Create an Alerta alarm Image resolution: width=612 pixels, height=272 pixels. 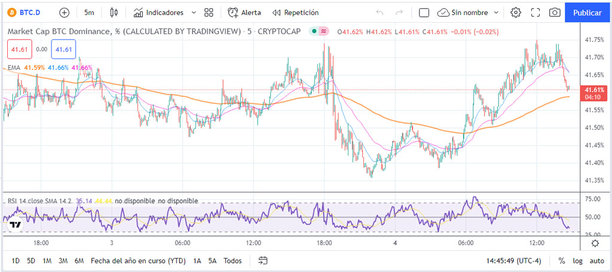click(244, 13)
